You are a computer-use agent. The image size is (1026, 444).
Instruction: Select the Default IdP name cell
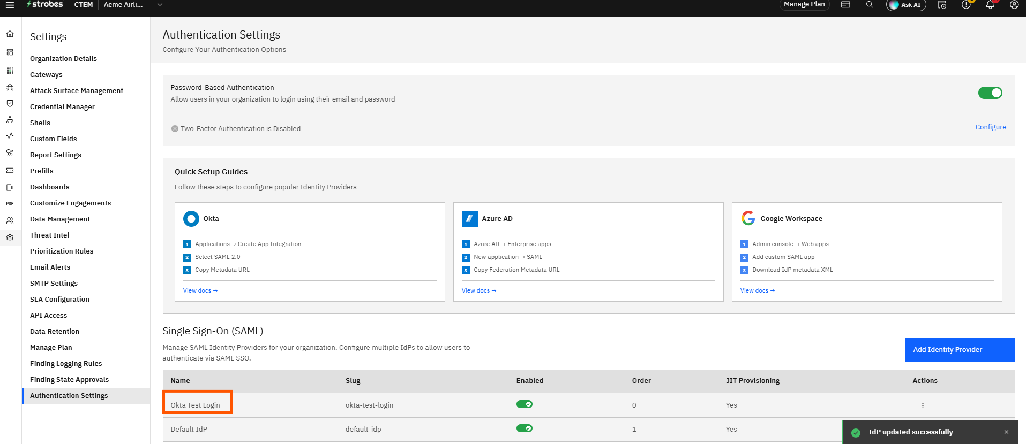(x=189, y=430)
